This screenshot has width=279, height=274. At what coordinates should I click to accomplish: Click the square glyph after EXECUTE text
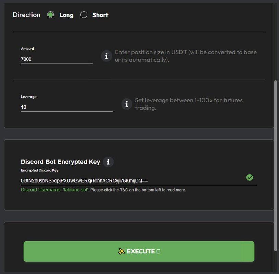pos(158,251)
